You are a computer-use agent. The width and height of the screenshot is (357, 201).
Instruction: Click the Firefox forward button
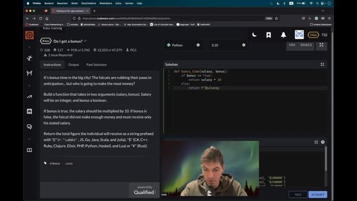34,18
